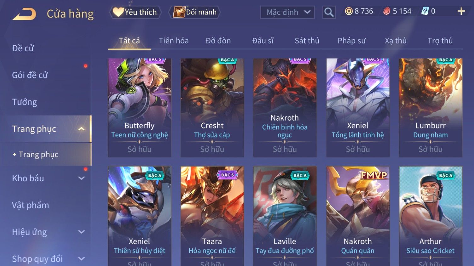Click the blue voucher currency icon
This screenshot has width=474, height=266.
tap(425, 11)
